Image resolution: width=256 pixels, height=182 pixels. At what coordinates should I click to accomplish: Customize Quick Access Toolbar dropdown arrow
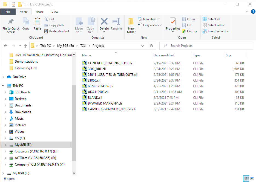pyautogui.click(x=25, y=5)
